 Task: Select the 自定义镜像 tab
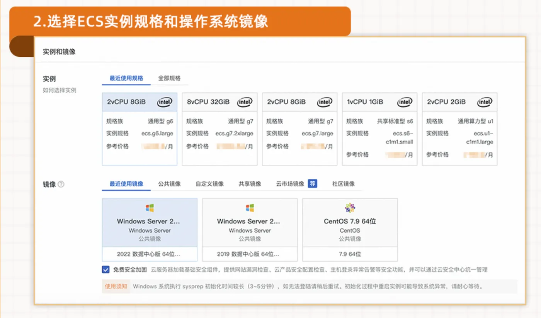[210, 184]
